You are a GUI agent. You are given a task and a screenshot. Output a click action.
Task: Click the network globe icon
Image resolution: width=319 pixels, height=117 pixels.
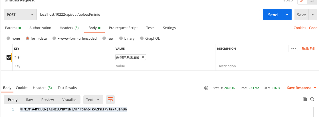[206, 88]
